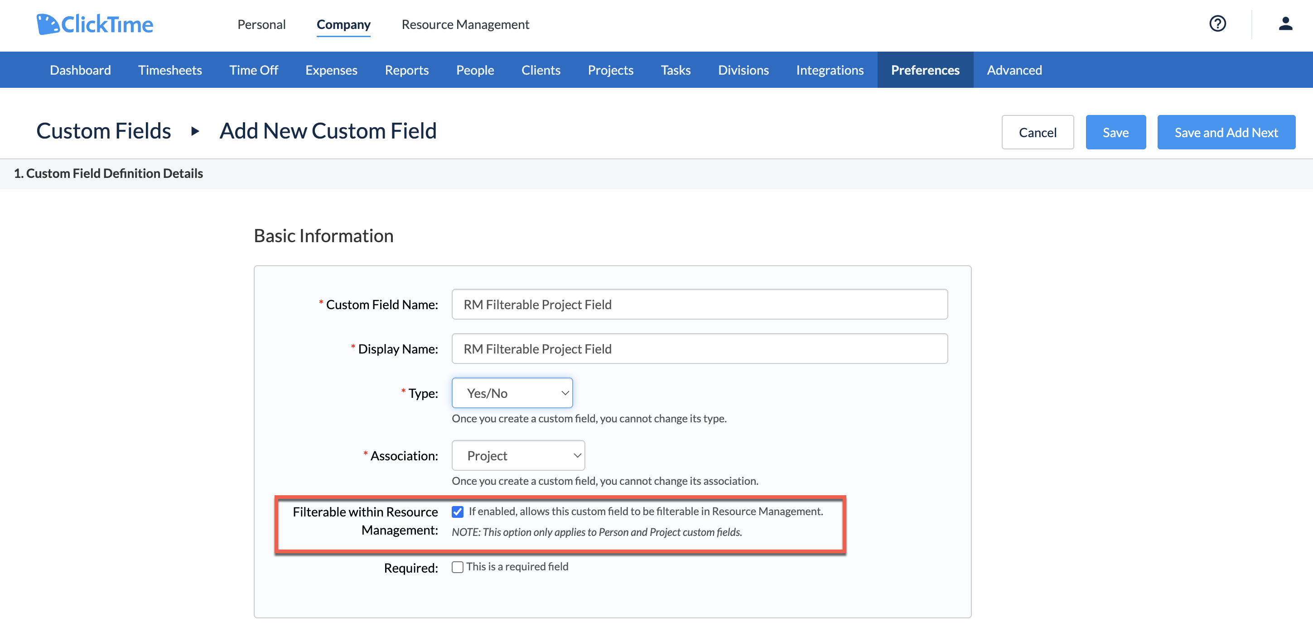Screen dimensions: 1313x631
Task: Go to Clients in the nav bar
Action: click(x=540, y=70)
